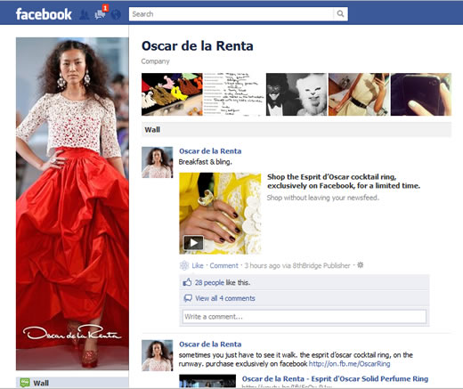Open the on.fb.me/OscarRing link
The image size is (463, 389).
pos(349,364)
